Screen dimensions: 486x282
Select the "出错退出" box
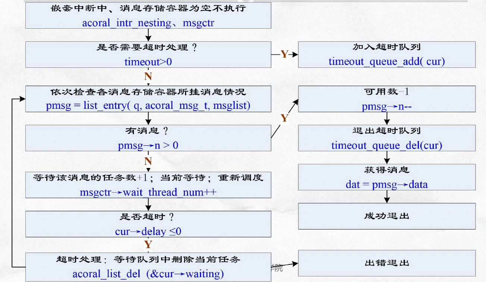(x=387, y=263)
